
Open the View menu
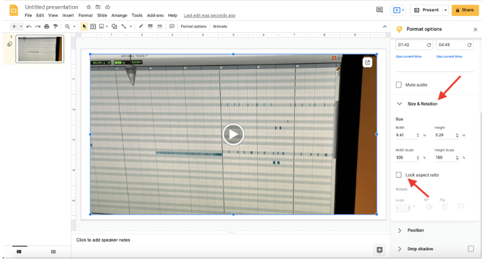point(53,15)
